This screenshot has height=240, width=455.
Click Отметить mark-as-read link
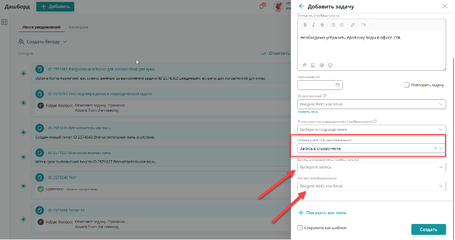pyautogui.click(x=275, y=53)
